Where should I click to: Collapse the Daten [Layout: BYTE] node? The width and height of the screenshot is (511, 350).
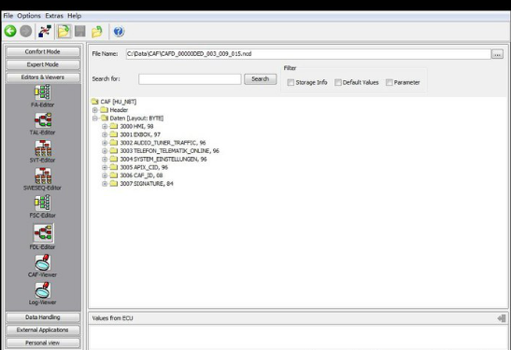(x=95, y=119)
